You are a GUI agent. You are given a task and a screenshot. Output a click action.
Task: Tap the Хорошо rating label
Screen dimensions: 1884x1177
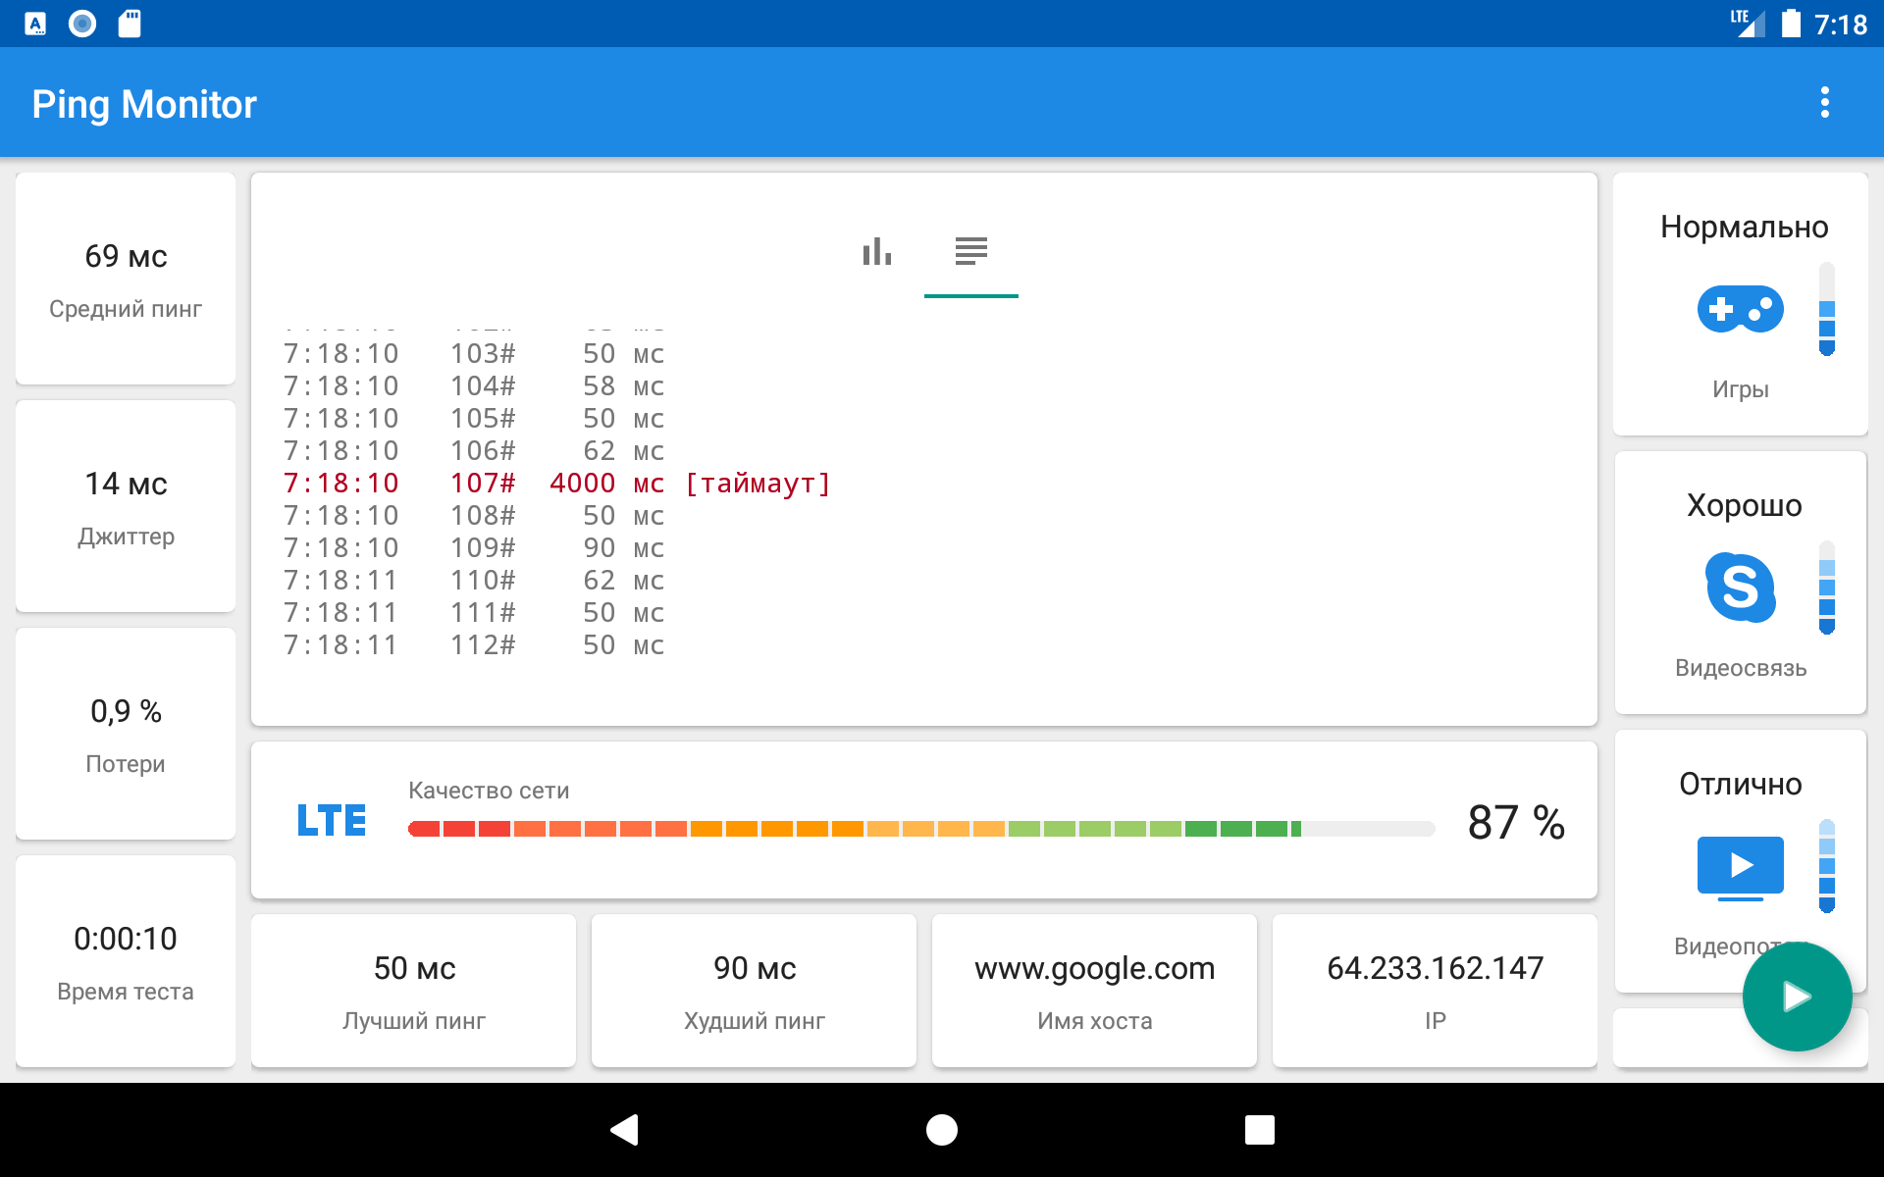(1744, 505)
